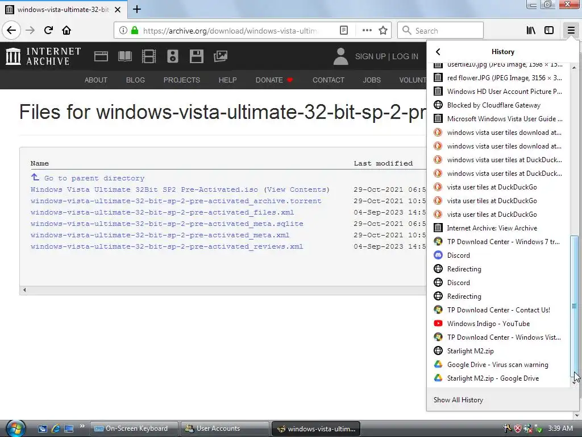Viewport: 582px width, 437px height.
Task: Open TP Download Center - Windows 7 entry
Action: (498, 242)
